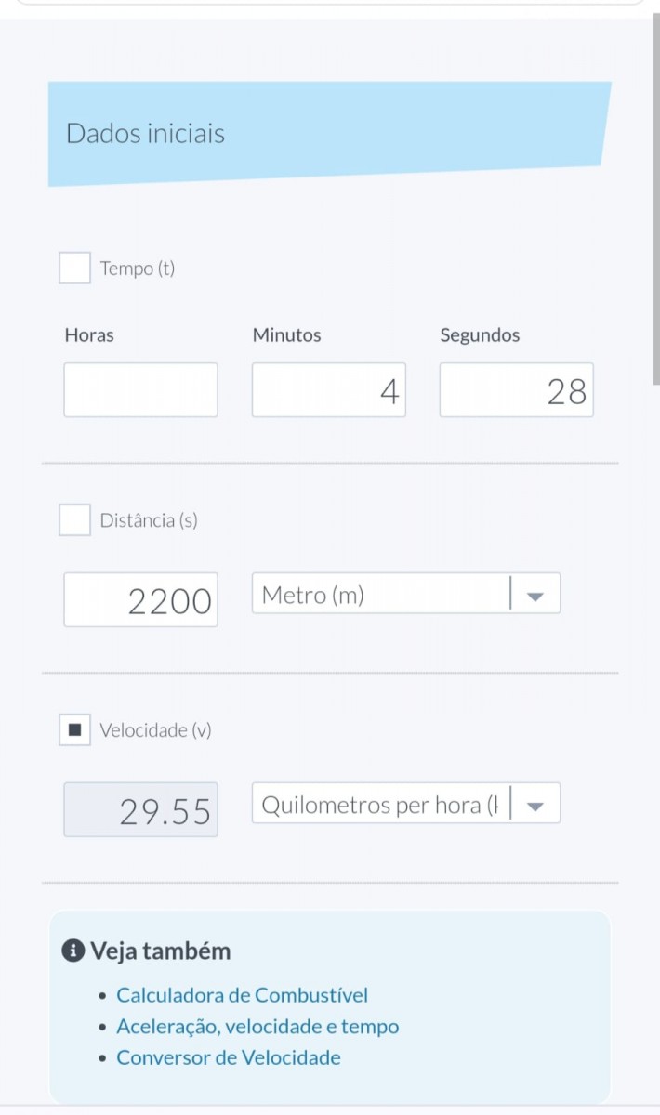Open the Metro (m) unit dropdown
This screenshot has height=1115, width=660.
(x=406, y=593)
